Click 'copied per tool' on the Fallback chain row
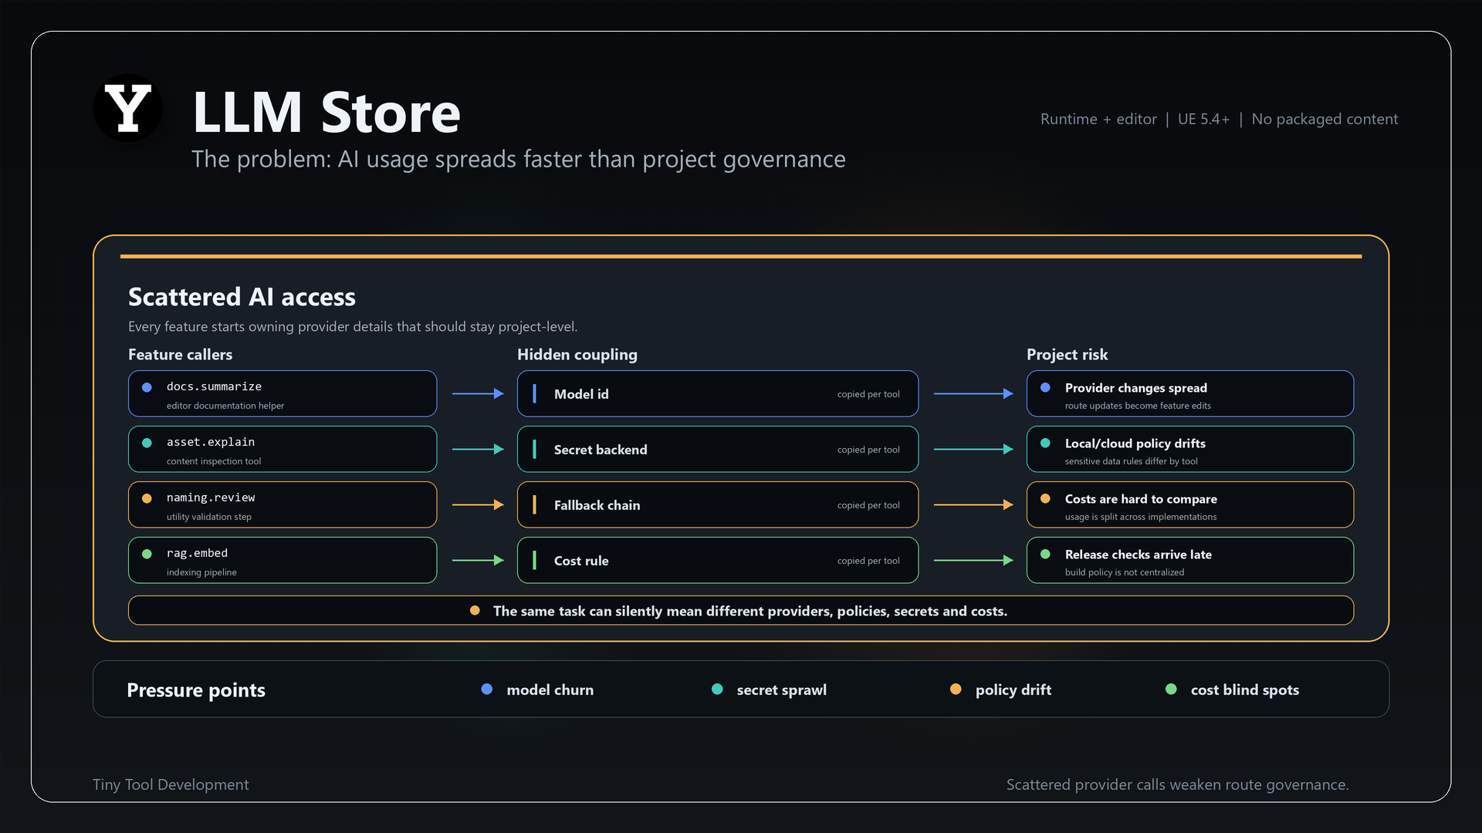Viewport: 1482px width, 833px height. point(868,505)
